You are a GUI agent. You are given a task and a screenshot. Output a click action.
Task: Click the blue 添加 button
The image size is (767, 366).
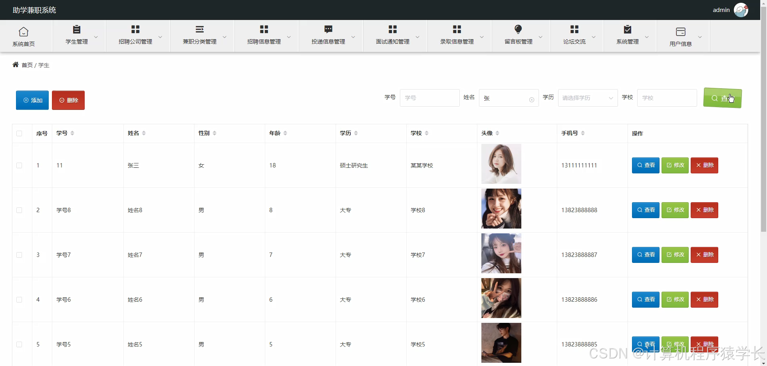32,100
